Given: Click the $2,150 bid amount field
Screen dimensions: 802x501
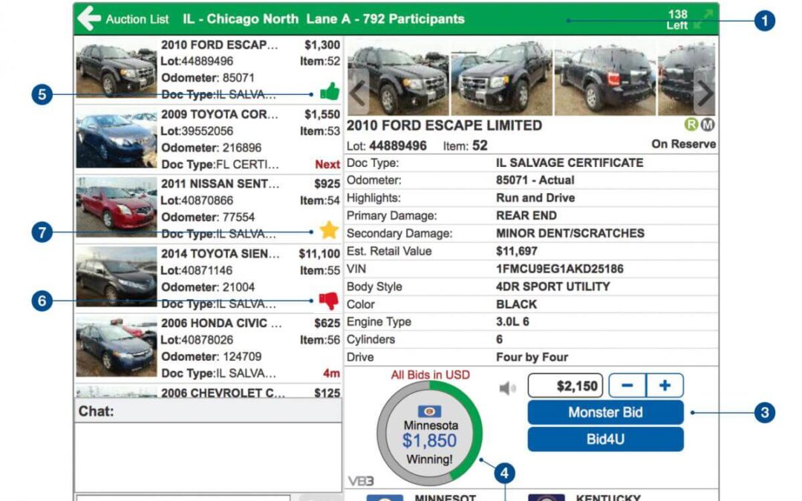Looking at the screenshot, I should coord(565,385).
